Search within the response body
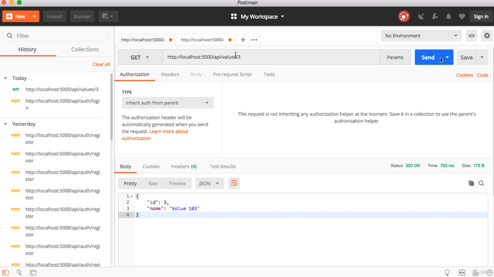The width and height of the screenshot is (494, 277). tap(481, 183)
